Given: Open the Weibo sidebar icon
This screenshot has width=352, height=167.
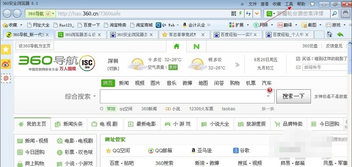Looking at the screenshot, I should pyautogui.click(x=6, y=64).
